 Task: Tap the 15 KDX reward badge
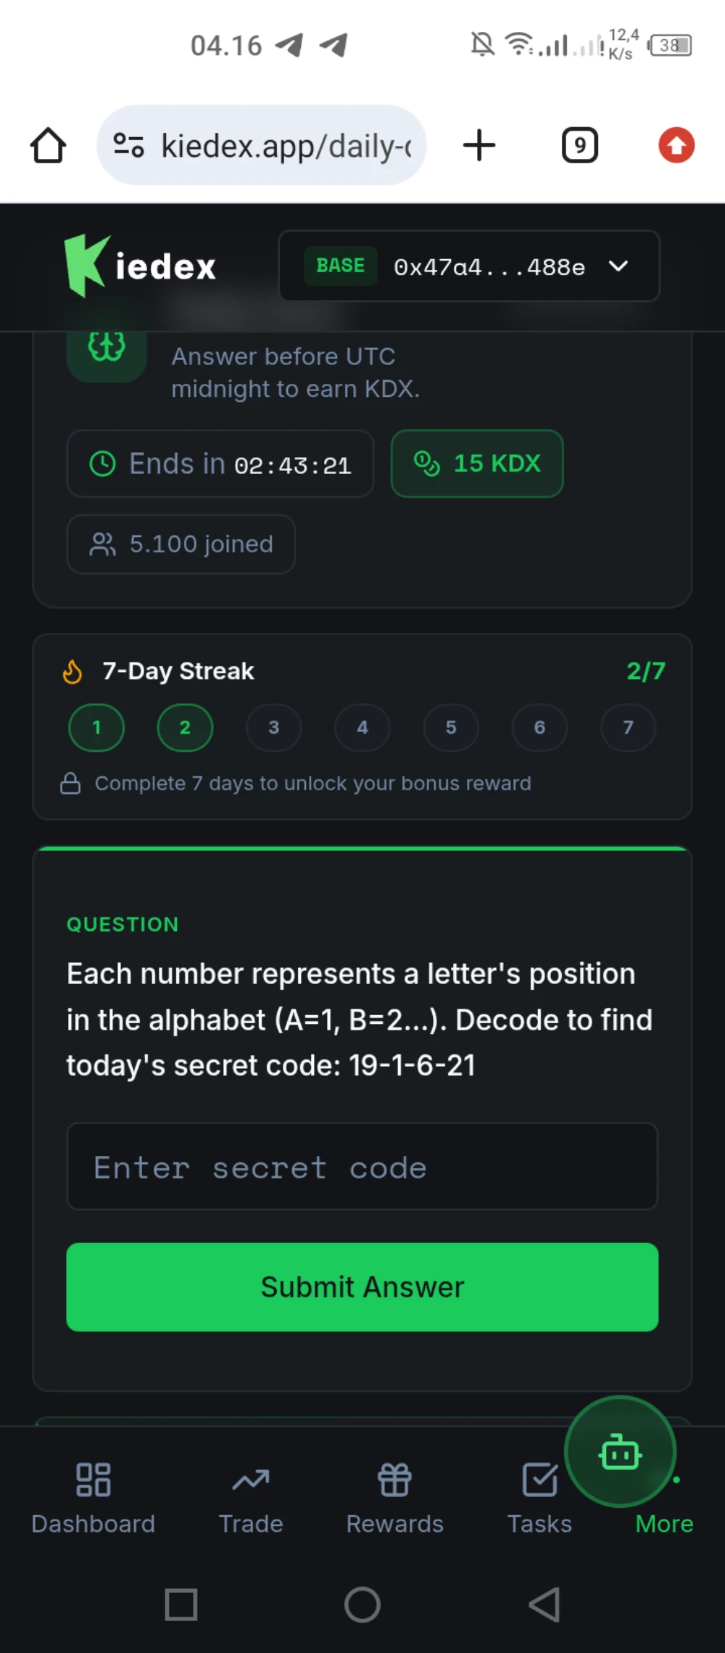click(x=477, y=464)
